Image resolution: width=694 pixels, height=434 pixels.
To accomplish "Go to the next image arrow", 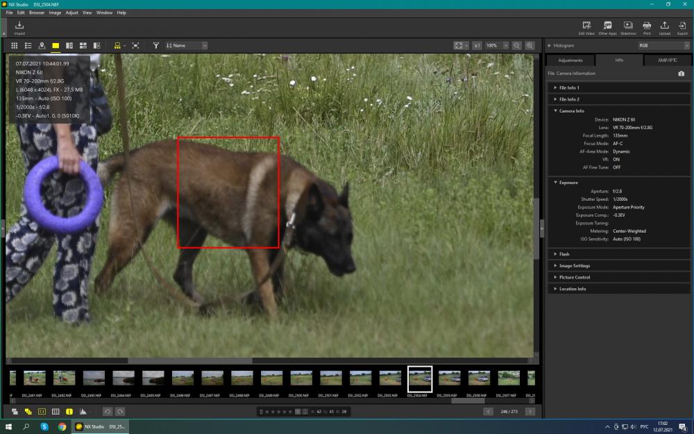I will [530, 411].
